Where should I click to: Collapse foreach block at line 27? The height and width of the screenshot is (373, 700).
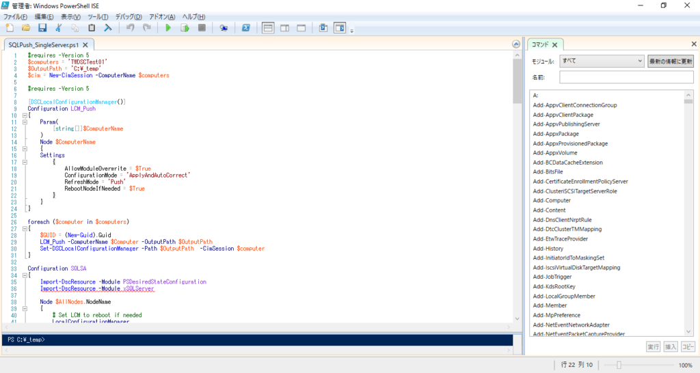pos(25,228)
